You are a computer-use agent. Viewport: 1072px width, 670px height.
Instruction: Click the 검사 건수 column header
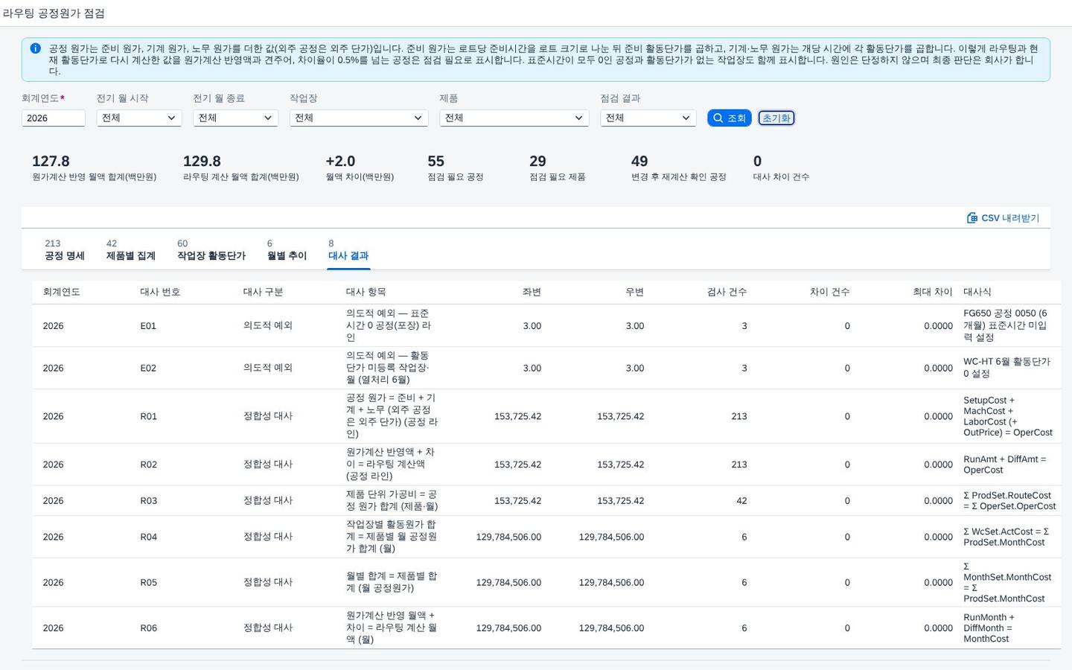pyautogui.click(x=727, y=292)
